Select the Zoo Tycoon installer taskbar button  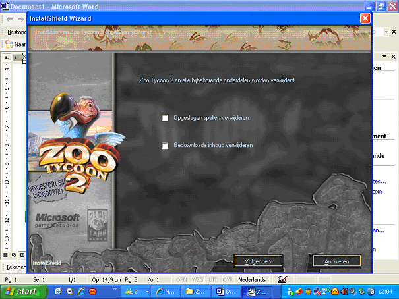(256, 291)
